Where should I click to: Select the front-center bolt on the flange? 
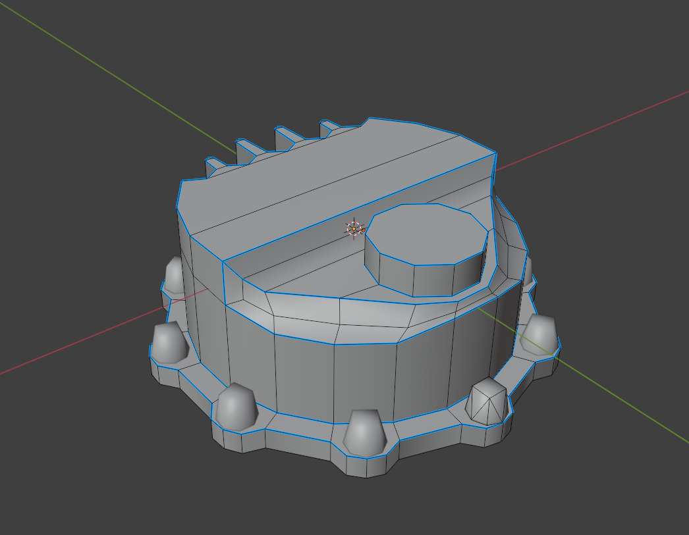click(x=365, y=432)
